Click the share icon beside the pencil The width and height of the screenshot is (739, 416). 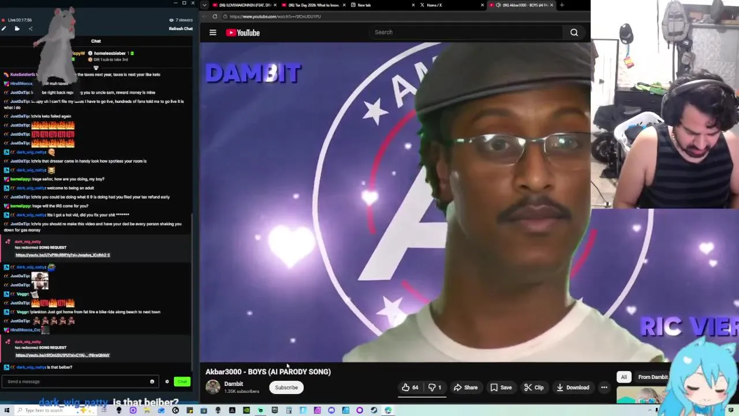click(31, 28)
